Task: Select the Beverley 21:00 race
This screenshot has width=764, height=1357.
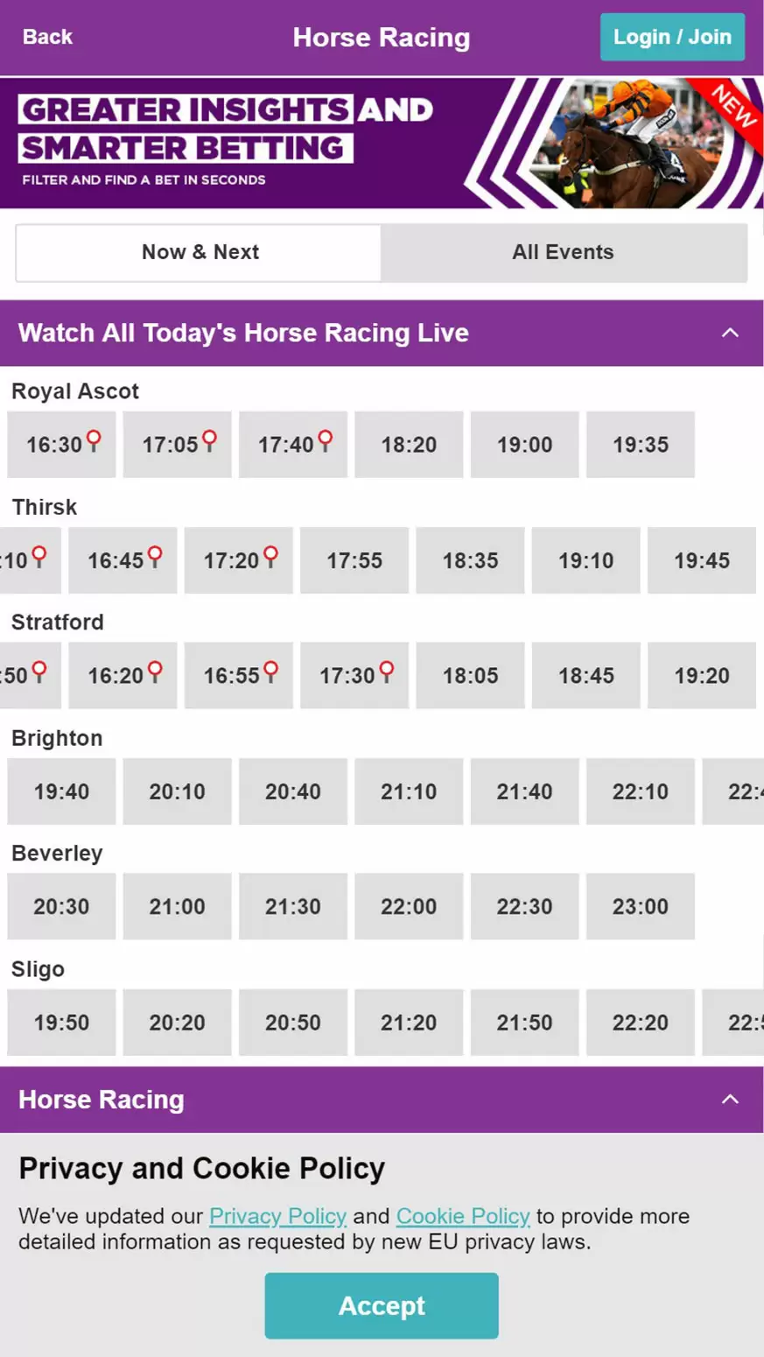Action: click(x=177, y=906)
